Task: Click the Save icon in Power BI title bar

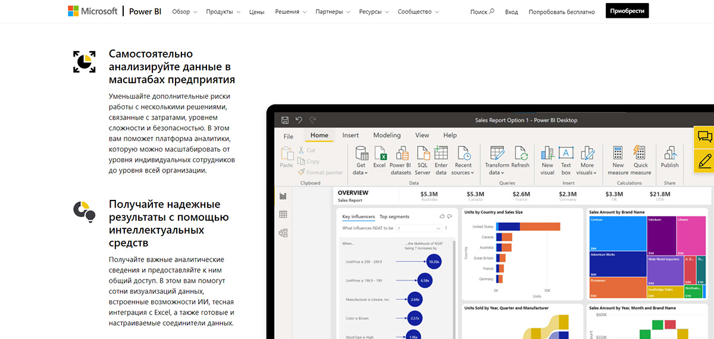Action: 284,120
